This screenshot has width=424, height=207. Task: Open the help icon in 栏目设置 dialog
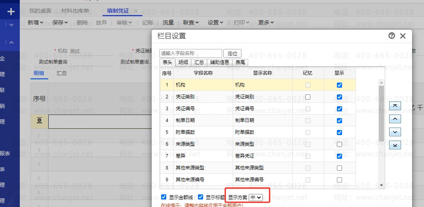392,36
